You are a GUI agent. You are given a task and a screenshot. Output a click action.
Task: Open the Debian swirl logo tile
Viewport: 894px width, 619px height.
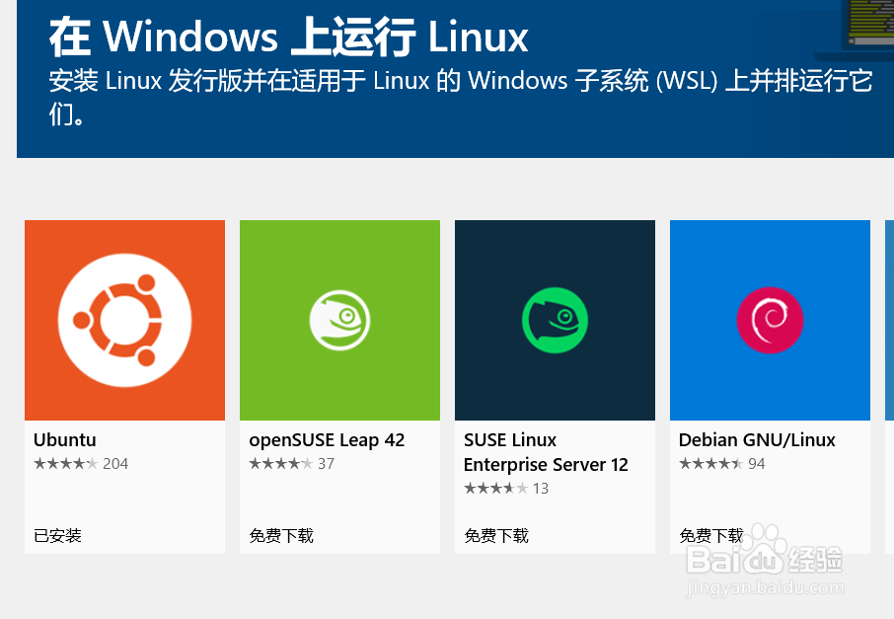click(771, 320)
